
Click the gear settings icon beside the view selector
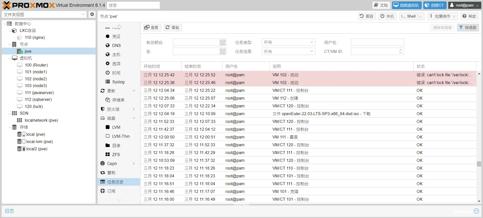(x=92, y=14)
